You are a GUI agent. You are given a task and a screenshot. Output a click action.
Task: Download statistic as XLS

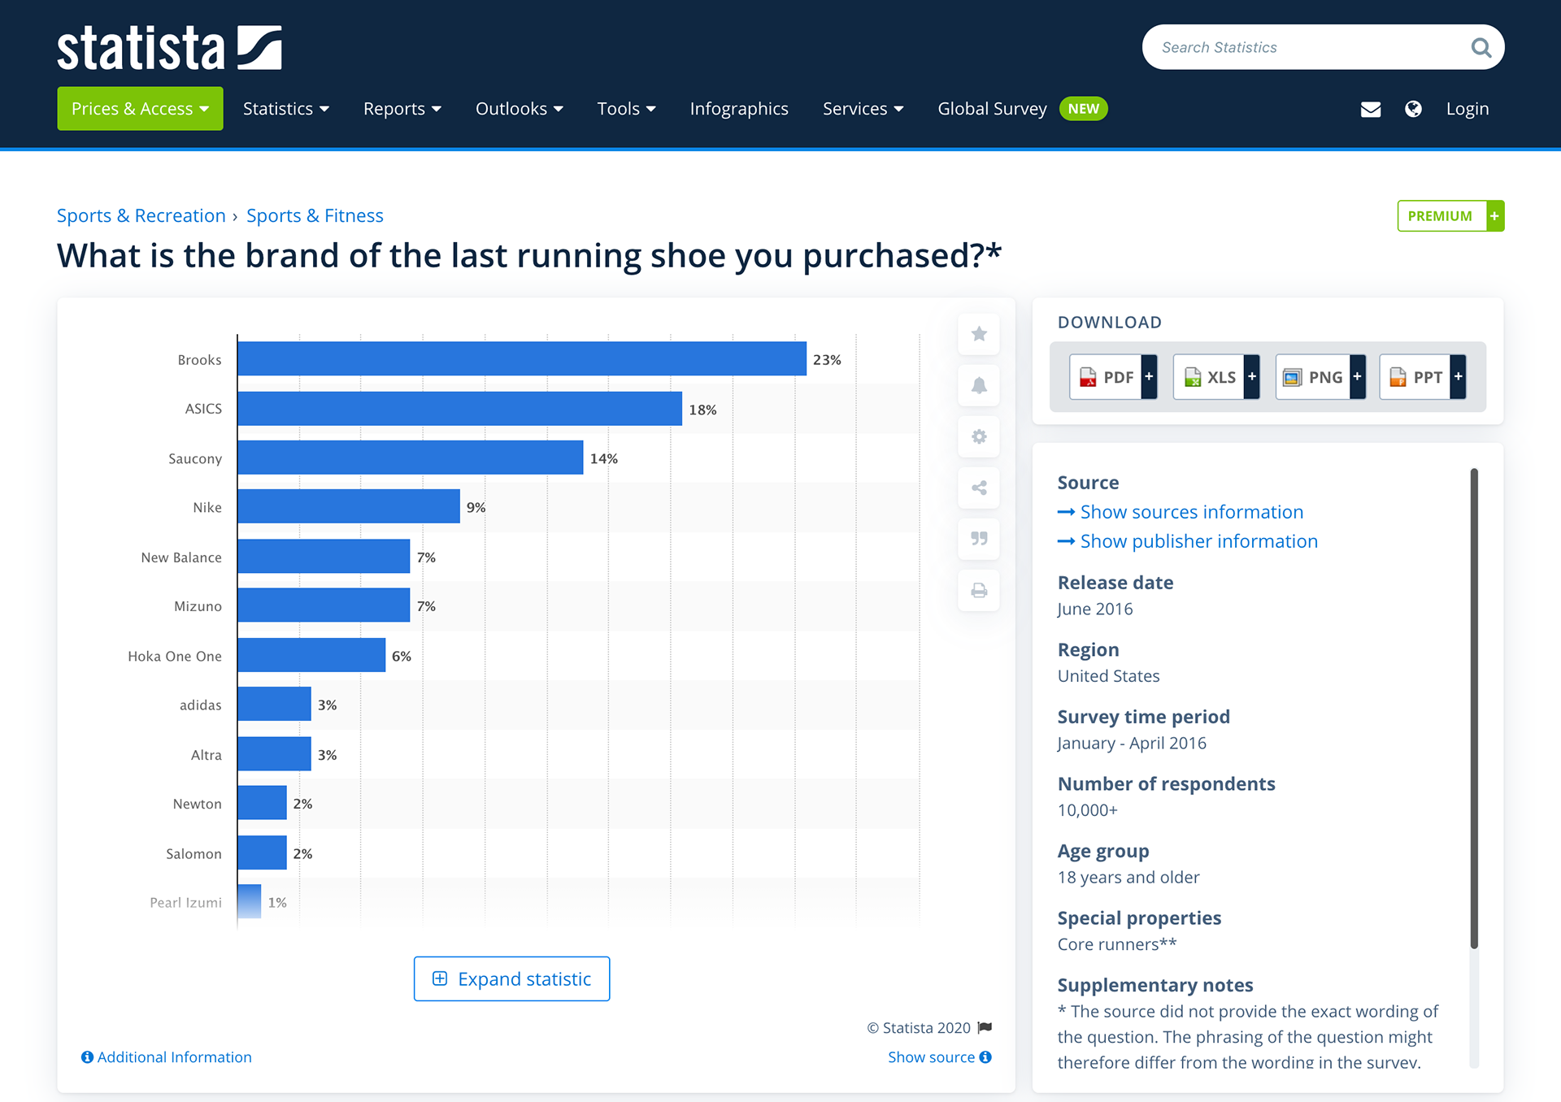tap(1216, 377)
